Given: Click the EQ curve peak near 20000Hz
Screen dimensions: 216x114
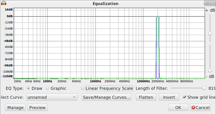Looking at the screenshot, I should pyautogui.click(x=158, y=17).
